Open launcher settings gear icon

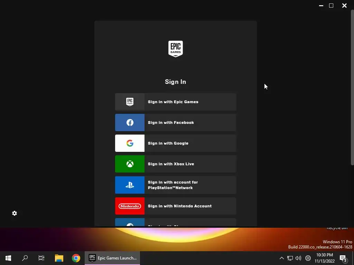pyautogui.click(x=15, y=213)
